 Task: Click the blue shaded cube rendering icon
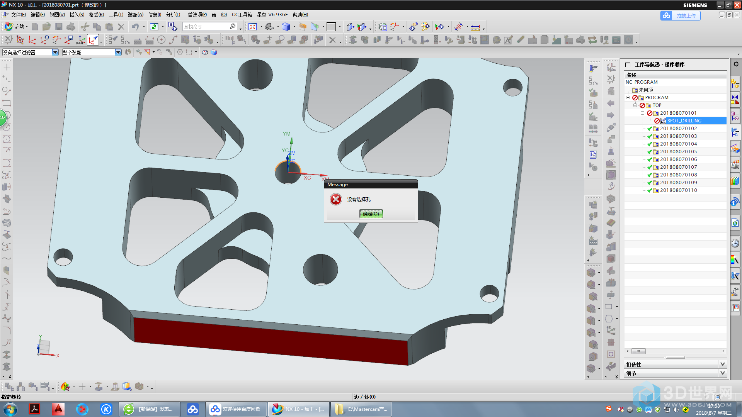(286, 27)
